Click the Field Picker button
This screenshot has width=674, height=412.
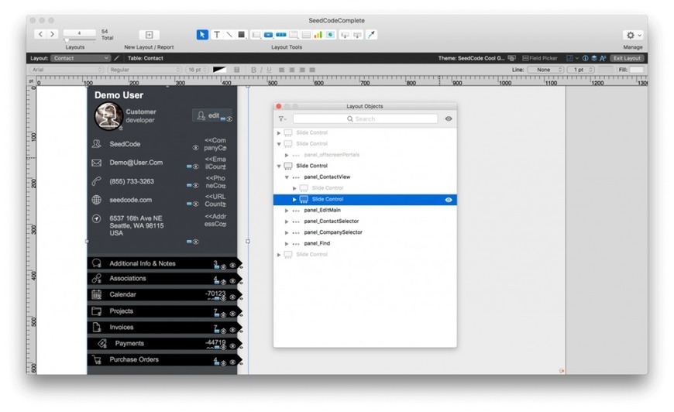click(539, 58)
